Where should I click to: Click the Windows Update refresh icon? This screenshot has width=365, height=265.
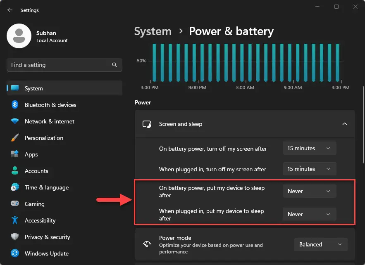(15, 253)
